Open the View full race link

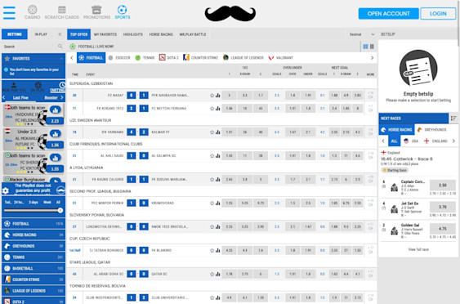418,249
